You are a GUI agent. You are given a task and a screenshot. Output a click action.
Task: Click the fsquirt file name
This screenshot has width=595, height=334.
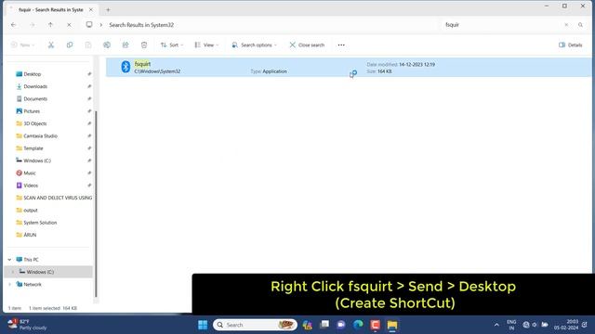pos(142,64)
